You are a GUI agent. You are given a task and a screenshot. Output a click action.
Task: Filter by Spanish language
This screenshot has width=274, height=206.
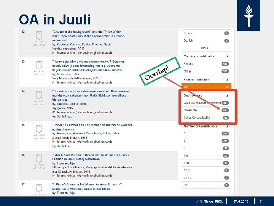coord(206,33)
